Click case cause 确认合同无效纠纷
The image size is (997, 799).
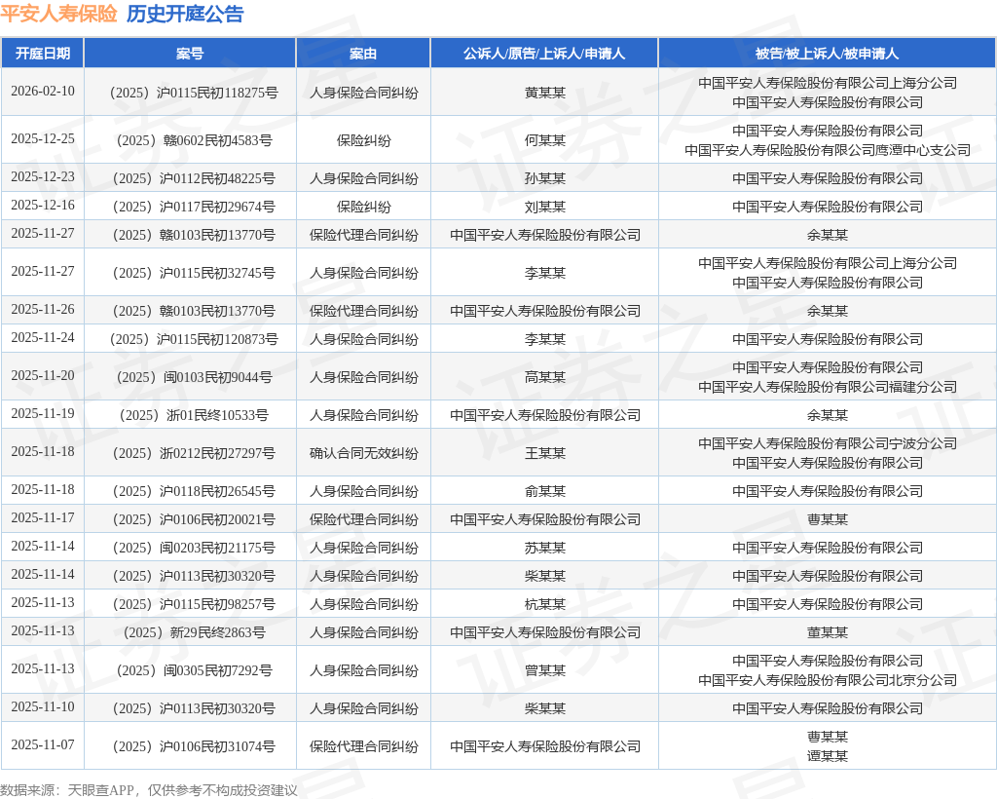coord(364,453)
